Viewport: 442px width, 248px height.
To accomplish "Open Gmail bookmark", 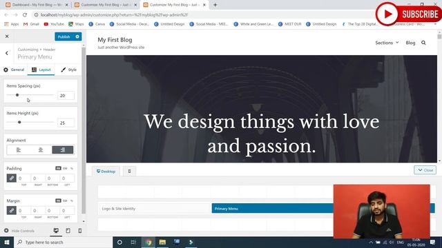I will coord(31,24).
